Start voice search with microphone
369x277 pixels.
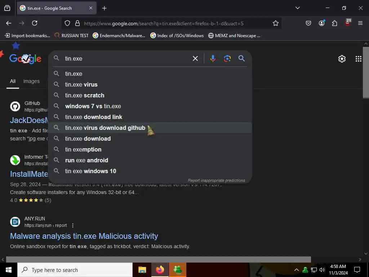pyautogui.click(x=213, y=58)
